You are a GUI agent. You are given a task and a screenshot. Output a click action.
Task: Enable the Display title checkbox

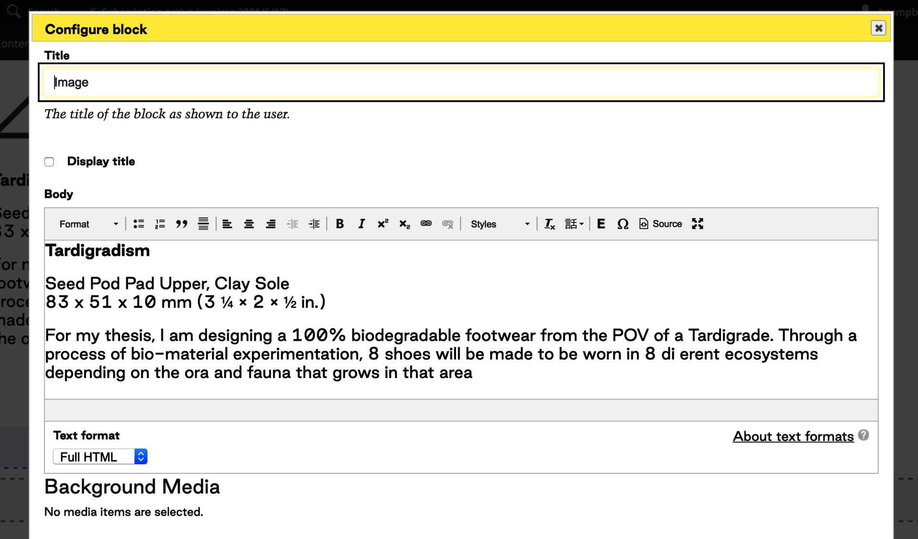(x=49, y=162)
